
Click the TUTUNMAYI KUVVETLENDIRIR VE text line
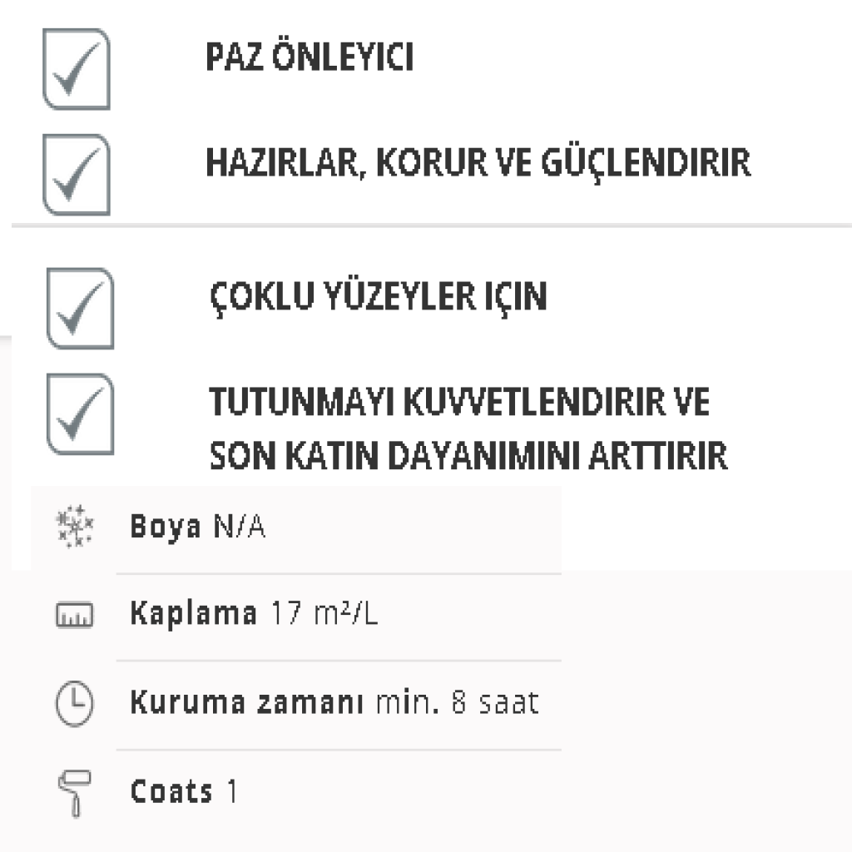459,402
